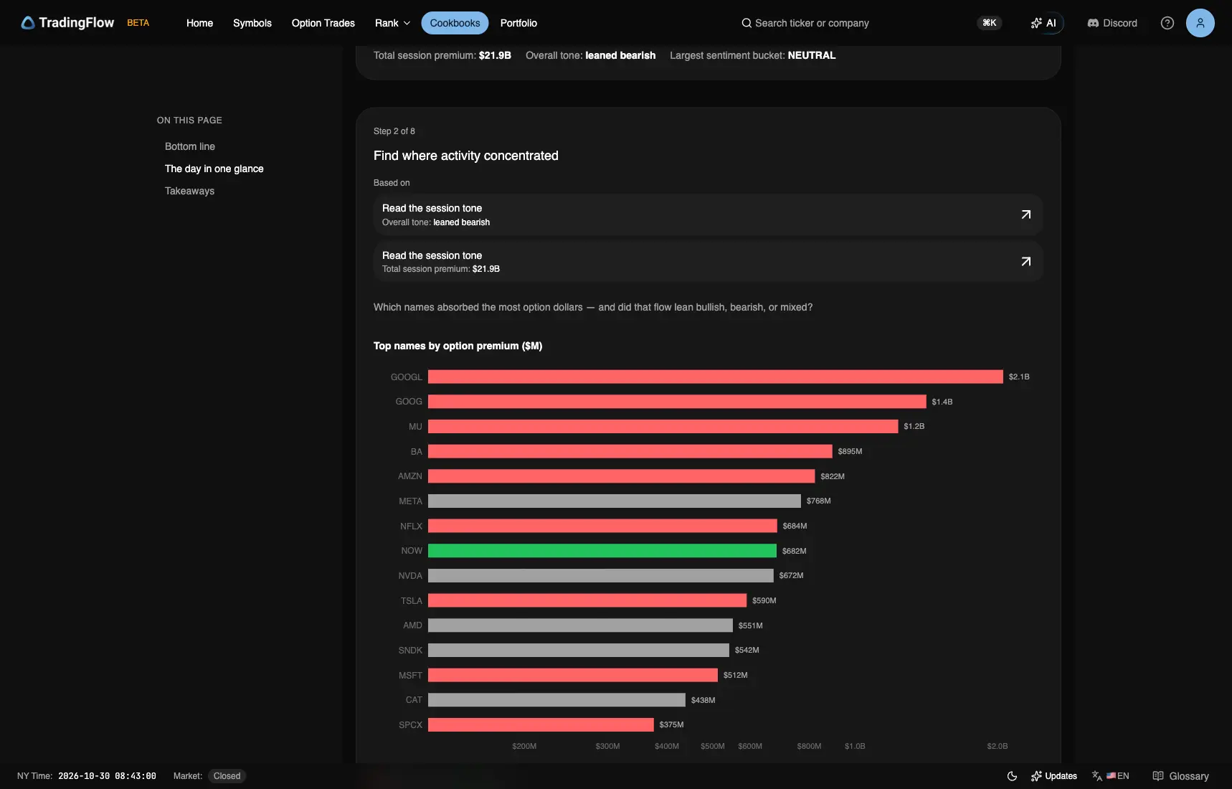
Task: Click the GOOGL premium bar
Action: 716,377
